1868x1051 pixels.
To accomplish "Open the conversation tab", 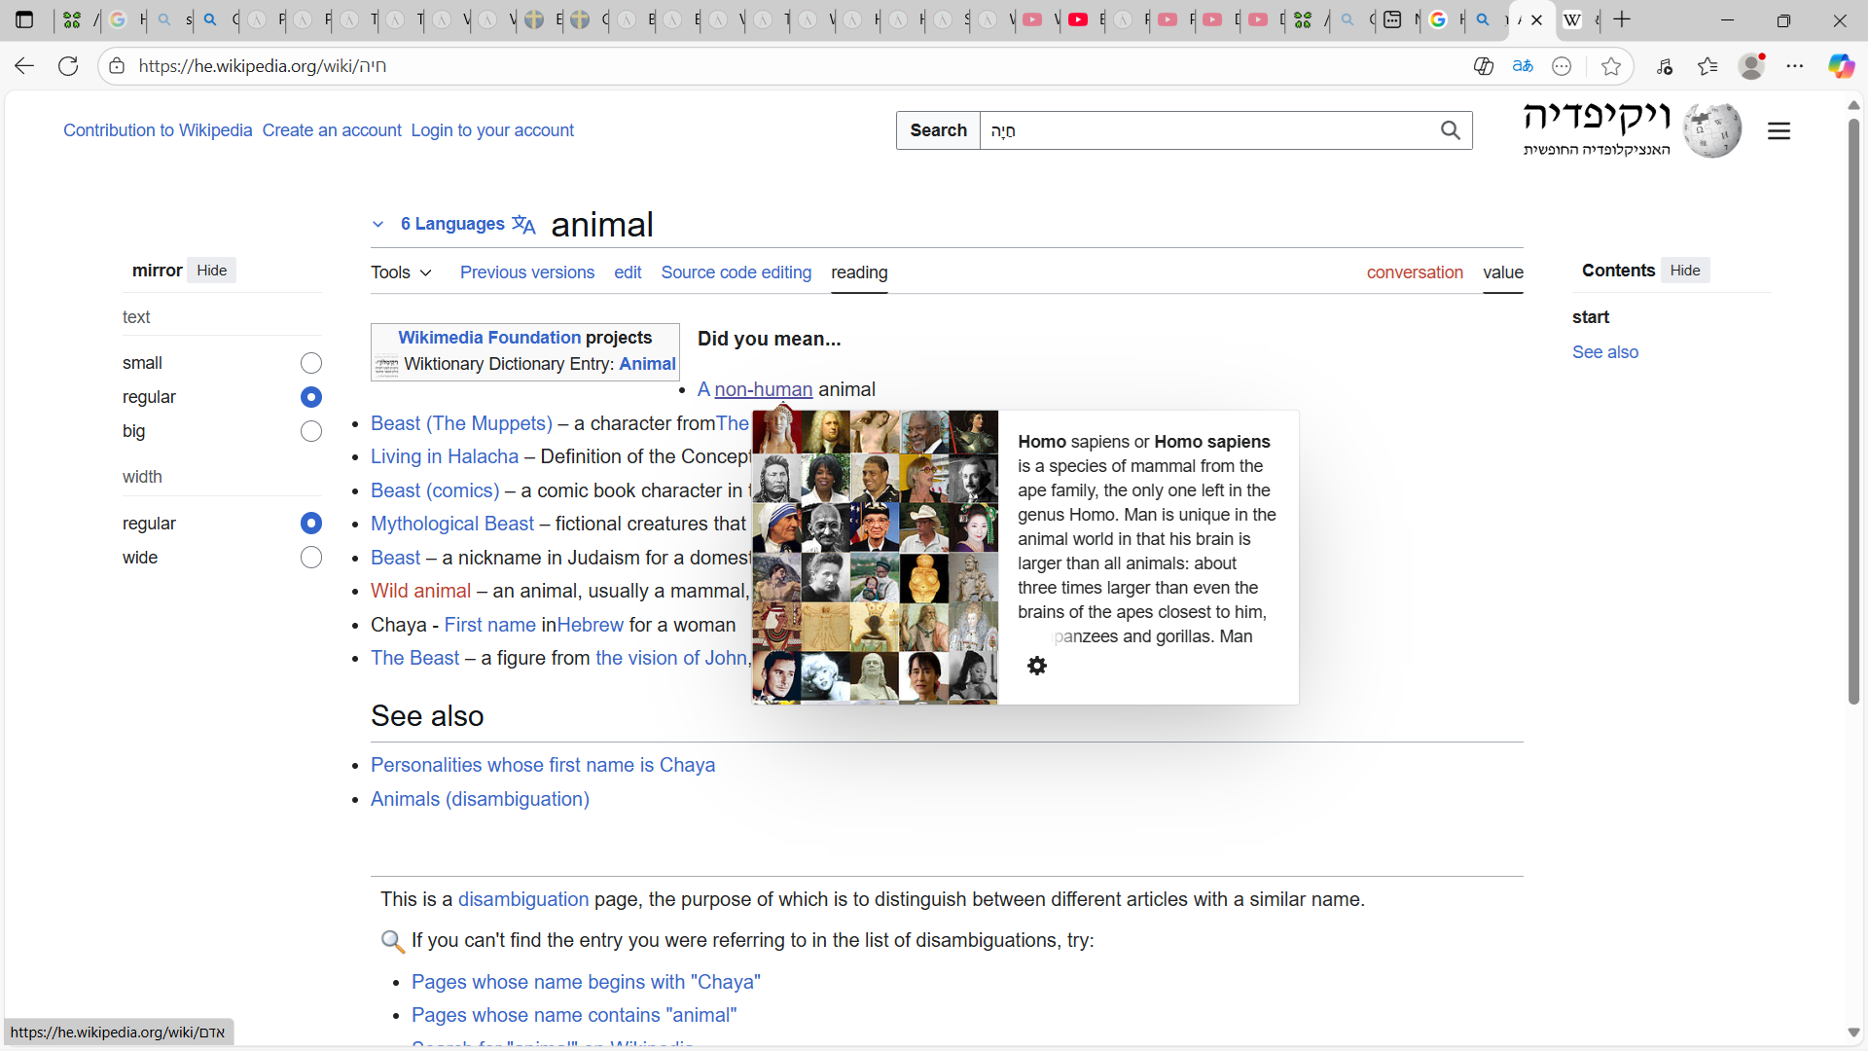I will point(1414,272).
